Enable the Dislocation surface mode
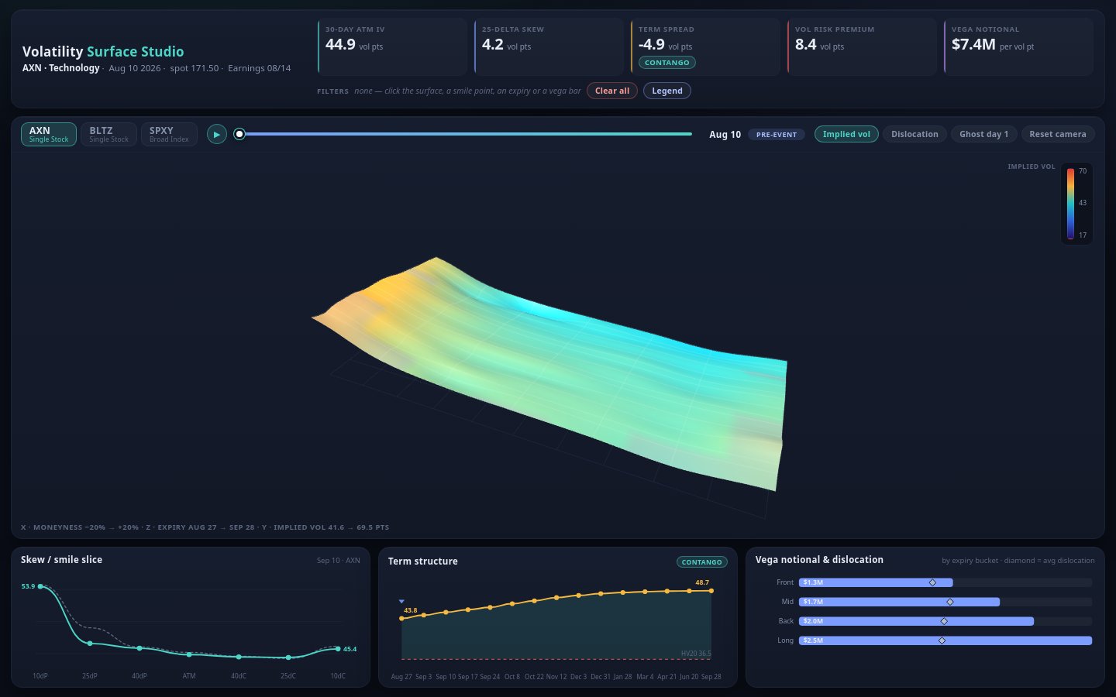 coord(914,134)
